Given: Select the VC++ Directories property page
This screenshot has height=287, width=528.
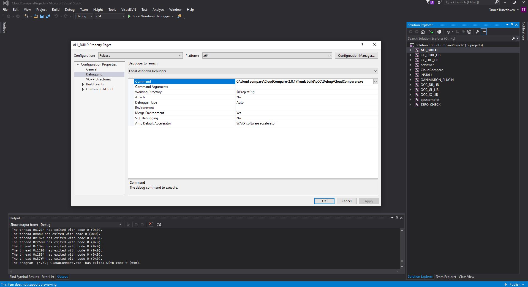Looking at the screenshot, I should click(99, 79).
